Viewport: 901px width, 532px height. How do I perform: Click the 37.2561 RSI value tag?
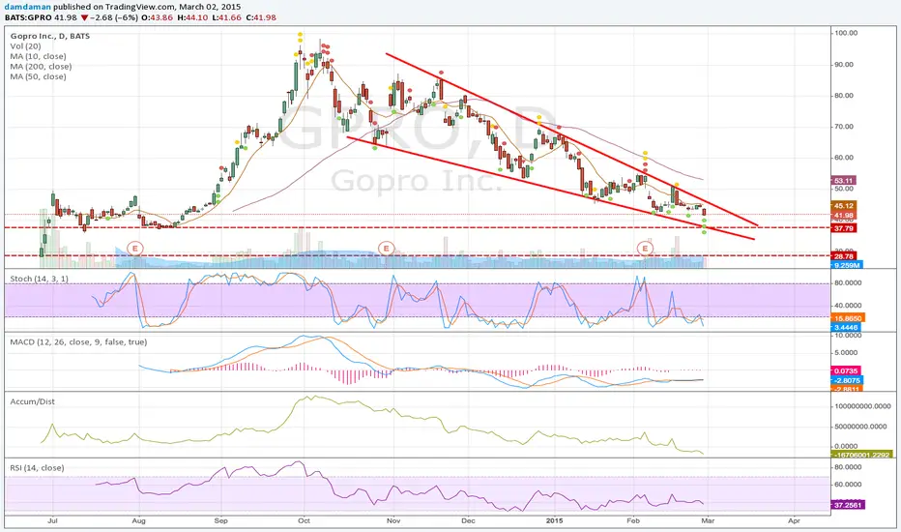coord(848,505)
